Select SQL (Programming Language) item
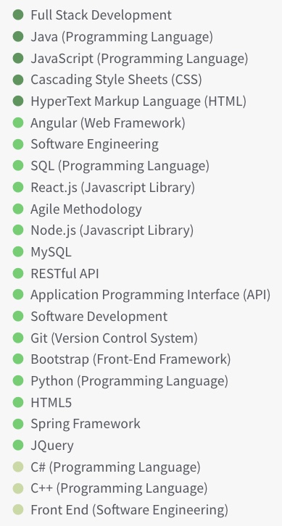 pyautogui.click(x=120, y=166)
